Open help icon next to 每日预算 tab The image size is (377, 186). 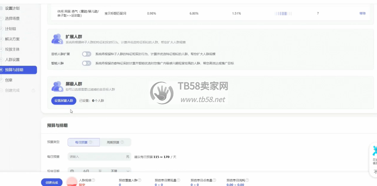coord(90,142)
